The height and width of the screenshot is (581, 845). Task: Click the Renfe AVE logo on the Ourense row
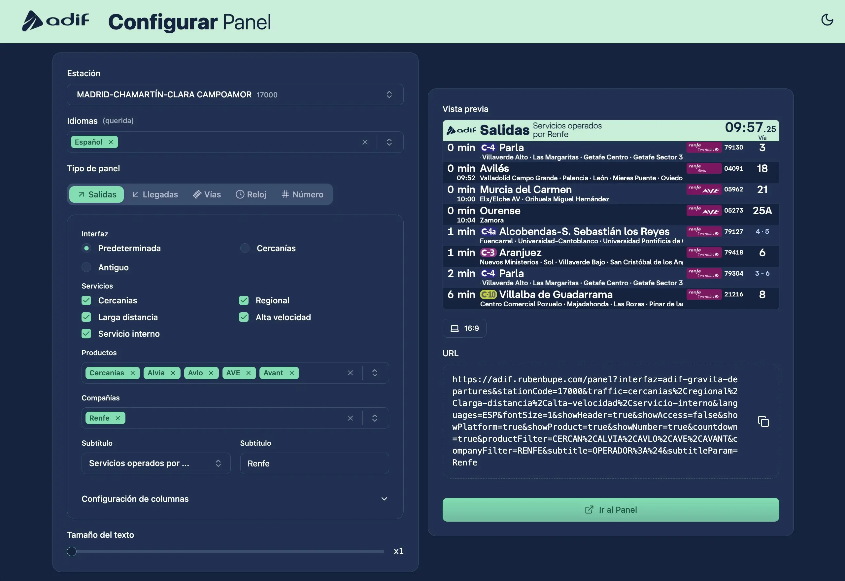click(x=704, y=210)
